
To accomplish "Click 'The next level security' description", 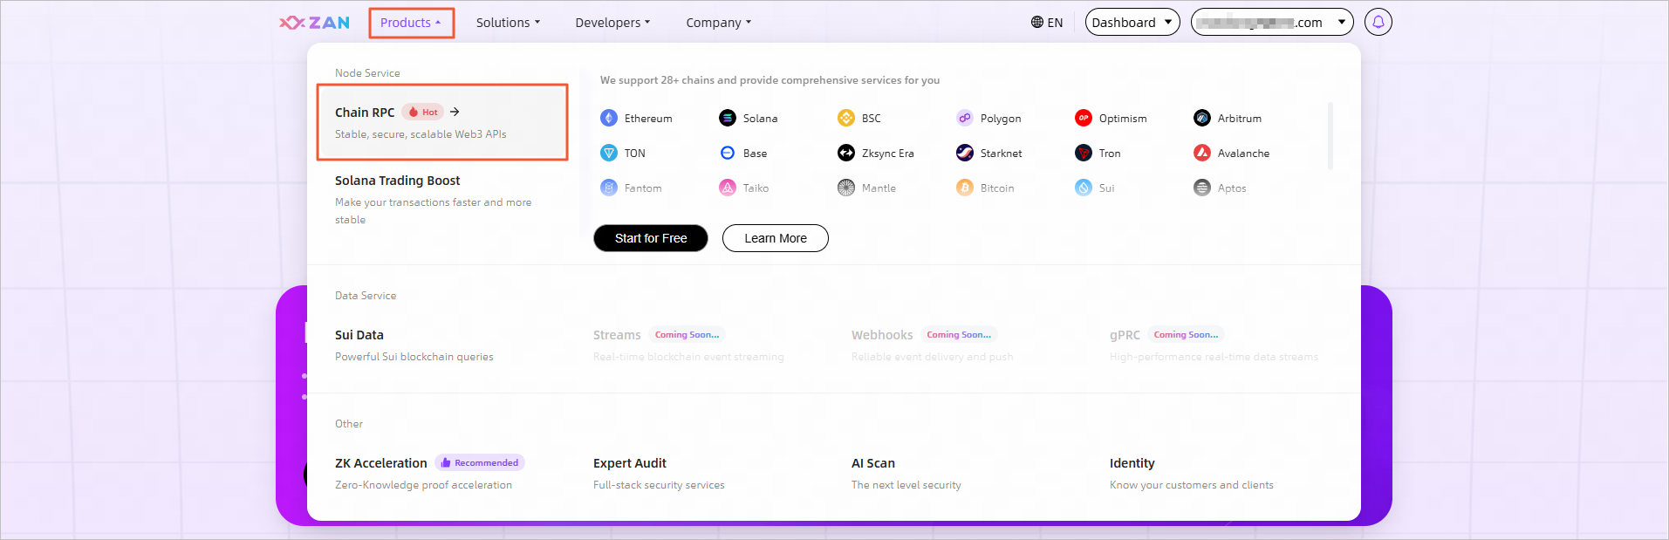I will coord(906,484).
